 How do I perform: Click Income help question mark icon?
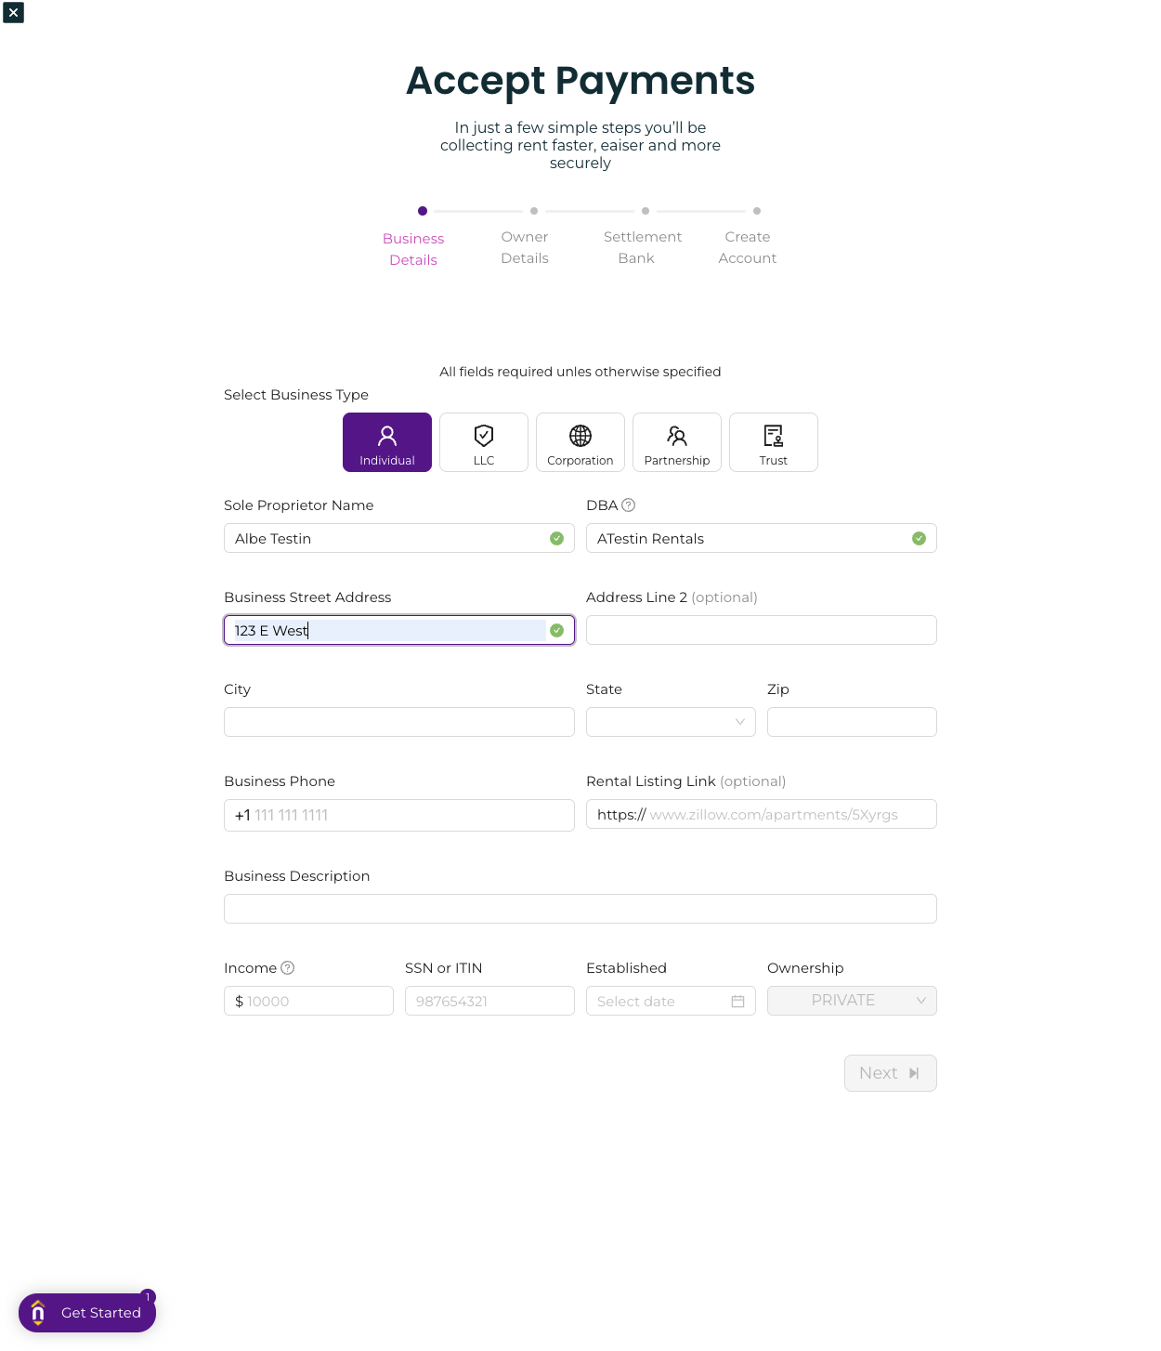288,968
